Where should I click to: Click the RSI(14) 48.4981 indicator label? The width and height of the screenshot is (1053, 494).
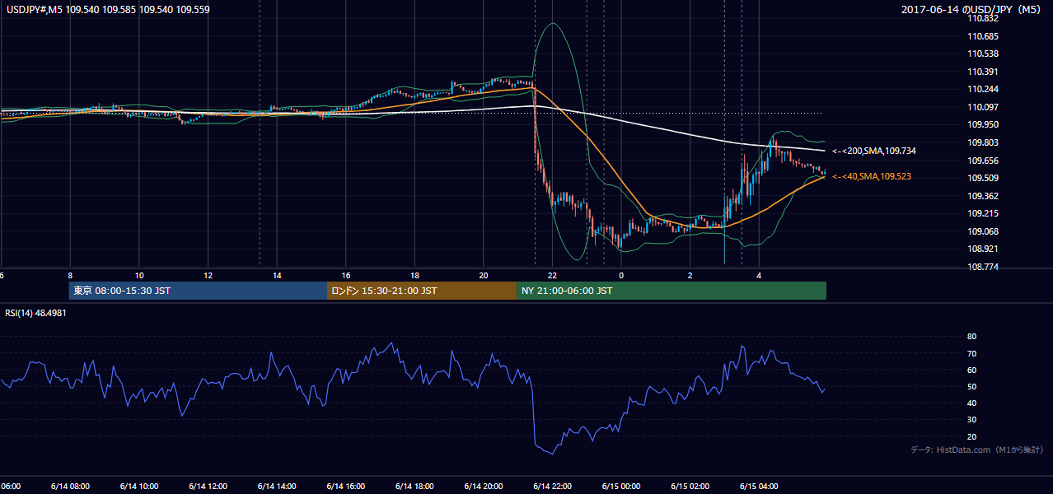(x=35, y=313)
